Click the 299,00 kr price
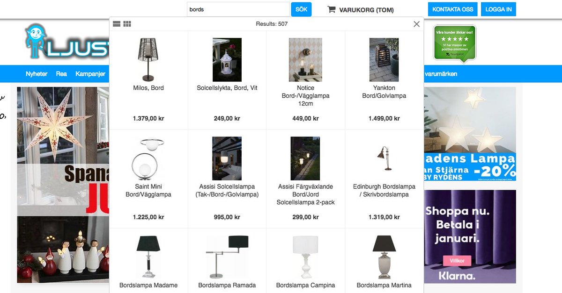Image resolution: width=562 pixels, height=293 pixels. [305, 217]
